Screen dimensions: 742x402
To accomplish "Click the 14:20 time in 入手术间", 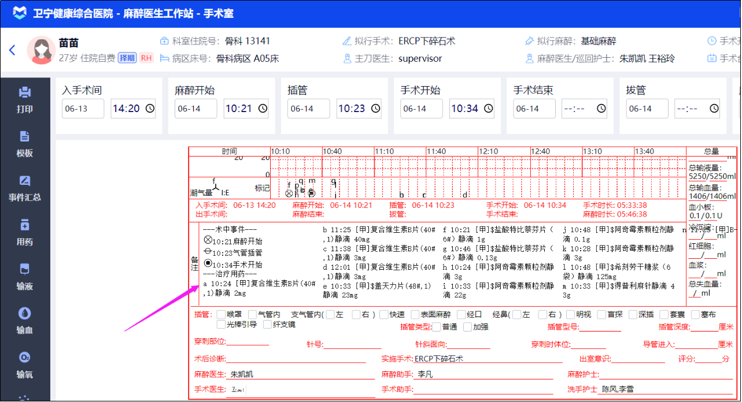I will click(x=127, y=109).
